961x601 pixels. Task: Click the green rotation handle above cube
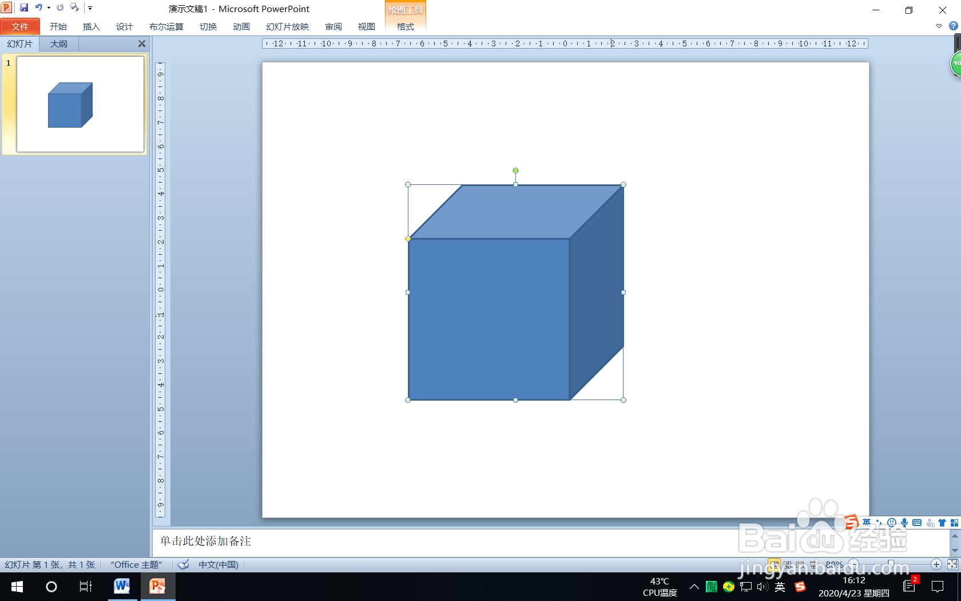coord(515,171)
